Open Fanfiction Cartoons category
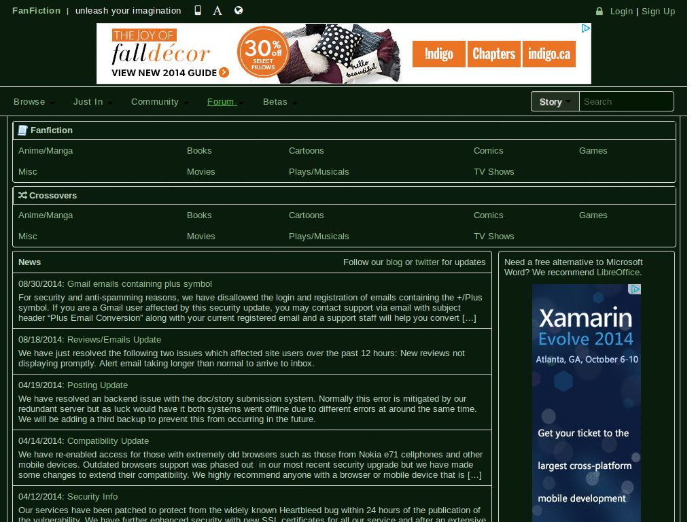 click(x=307, y=151)
